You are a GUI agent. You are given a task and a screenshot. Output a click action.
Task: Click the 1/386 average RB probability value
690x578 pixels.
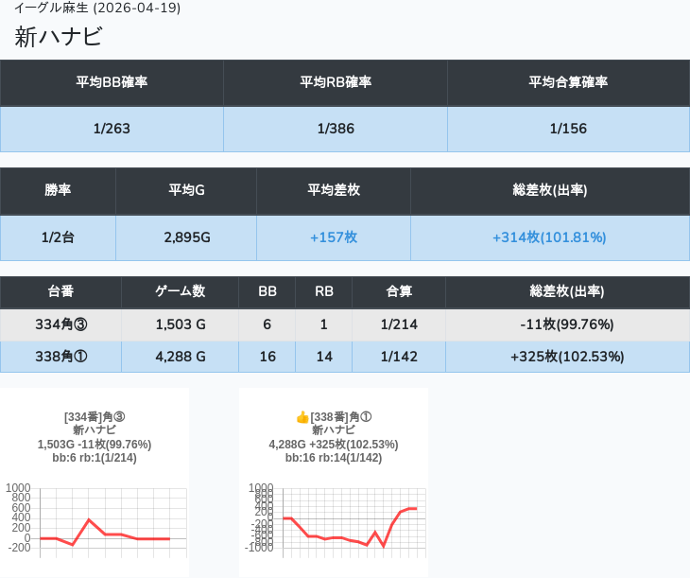coord(336,129)
